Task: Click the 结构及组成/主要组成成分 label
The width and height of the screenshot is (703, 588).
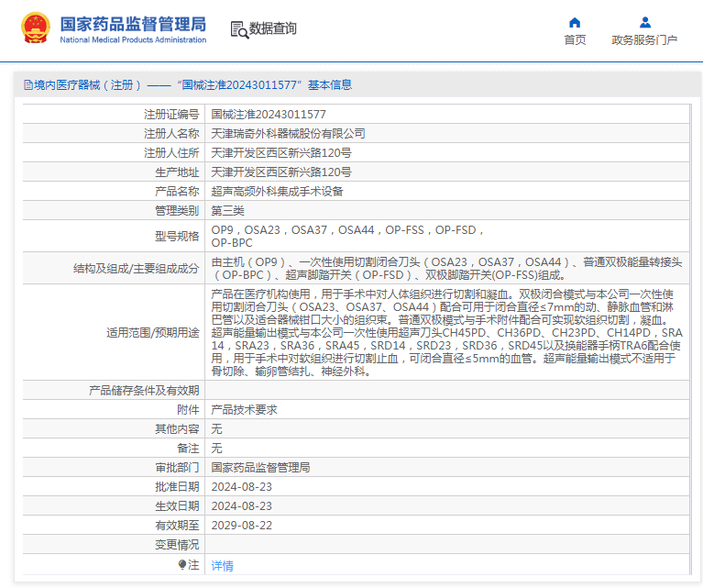Action: (137, 269)
